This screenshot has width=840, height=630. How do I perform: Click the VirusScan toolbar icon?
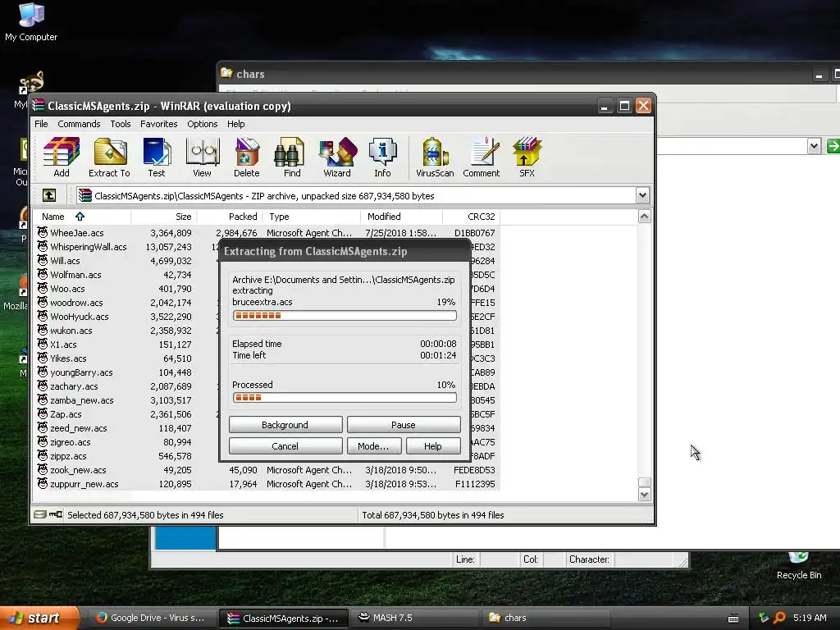[435, 157]
